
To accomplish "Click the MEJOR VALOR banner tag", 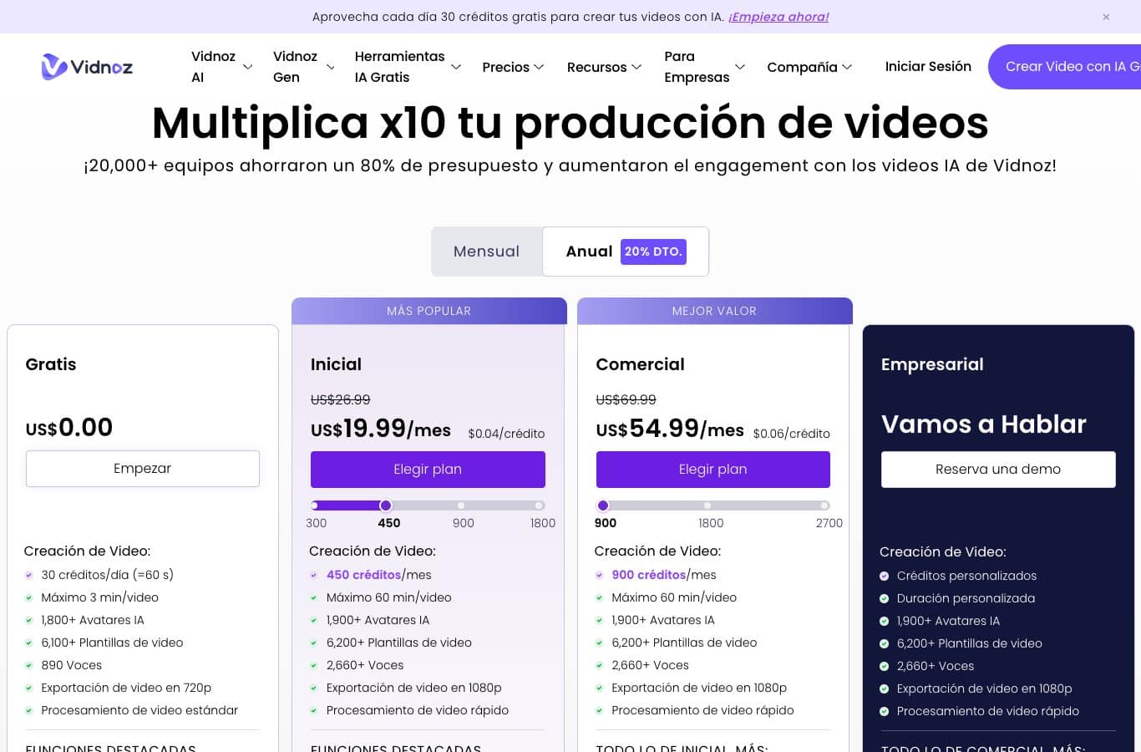I will (714, 311).
